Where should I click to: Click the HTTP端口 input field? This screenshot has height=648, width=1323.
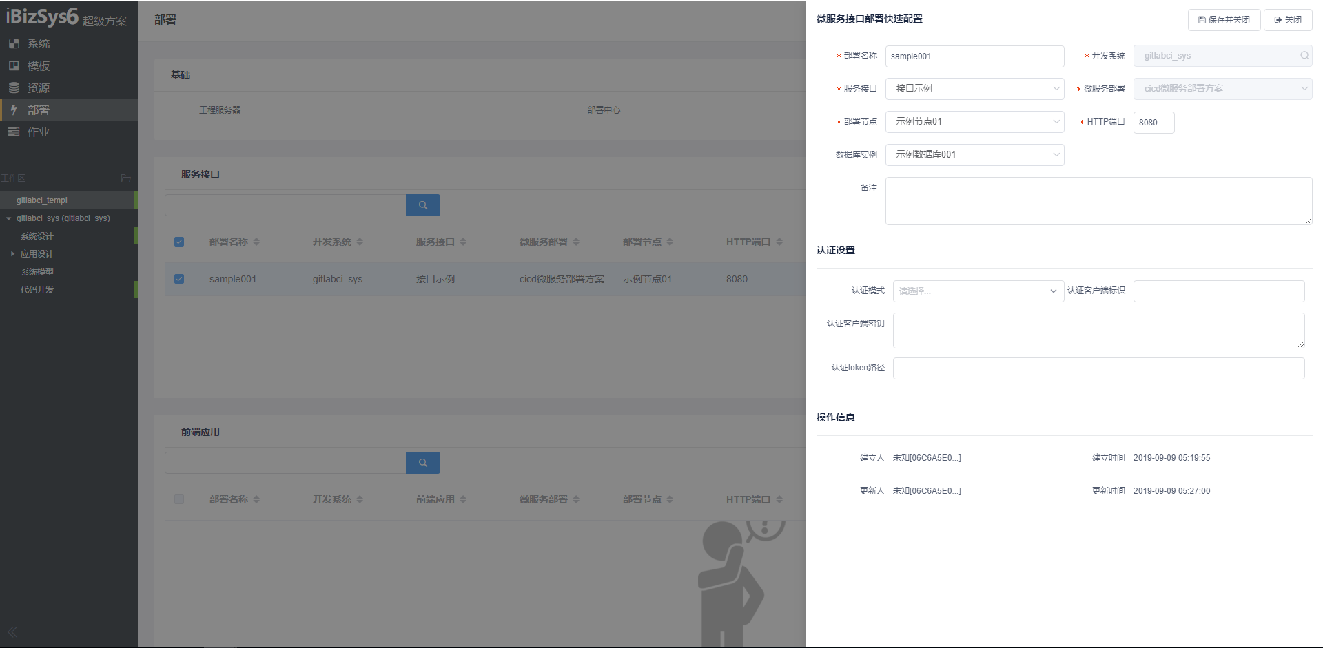pos(1153,123)
